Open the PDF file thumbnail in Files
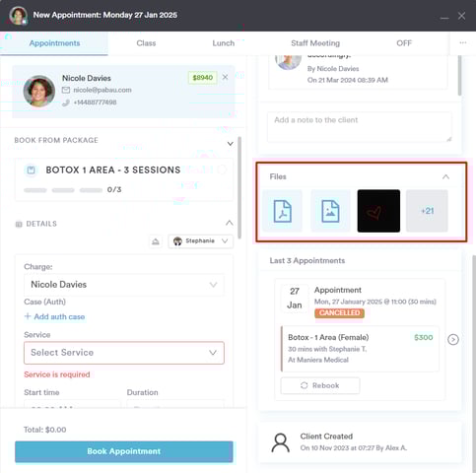Viewport: 476px width, 473px height. pos(282,211)
